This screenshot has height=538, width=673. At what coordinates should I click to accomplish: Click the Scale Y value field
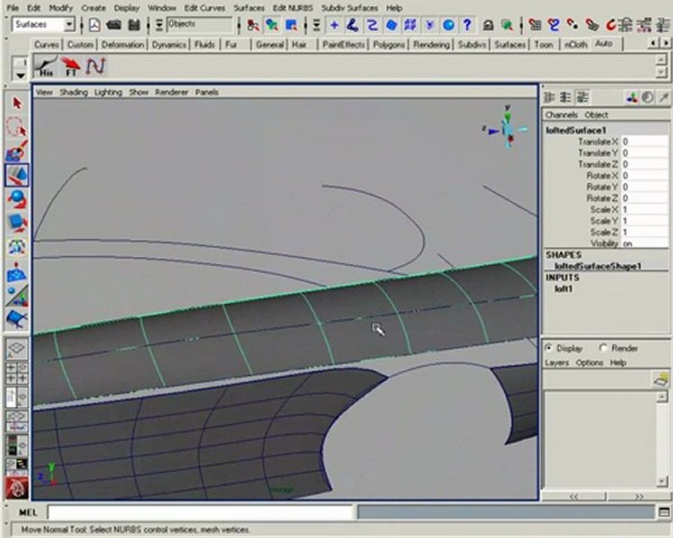click(x=645, y=220)
